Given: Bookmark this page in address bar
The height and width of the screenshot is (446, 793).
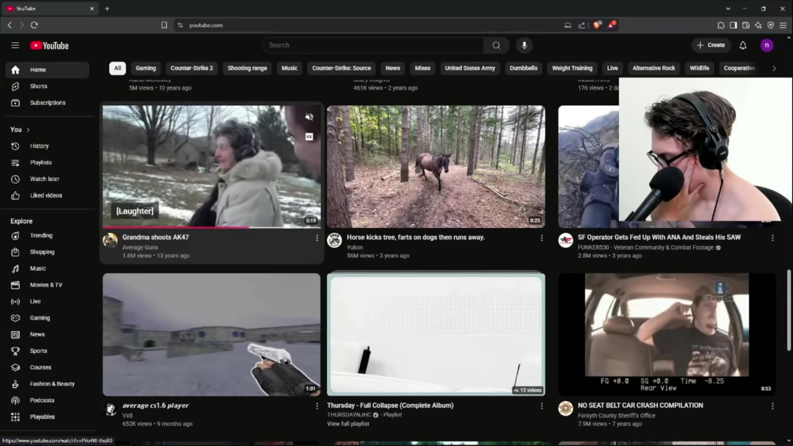Looking at the screenshot, I should tap(164, 25).
